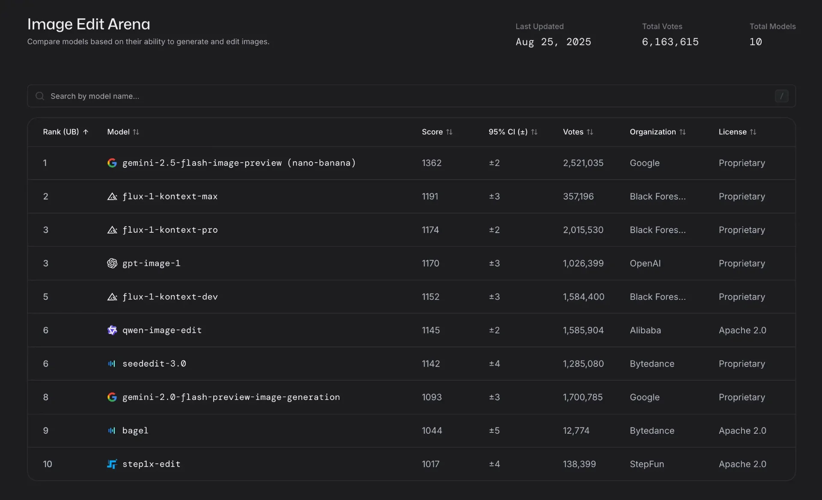This screenshot has width=822, height=500.
Task: Click the Qwen logo beside qwen-image-edit
Action: pyautogui.click(x=112, y=330)
